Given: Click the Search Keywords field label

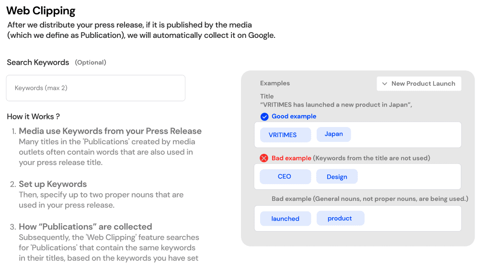Looking at the screenshot, I should (x=38, y=62).
